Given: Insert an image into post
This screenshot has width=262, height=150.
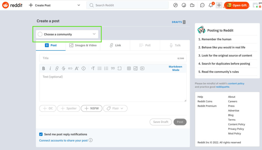Looking at the screenshot, I should 136,68.
